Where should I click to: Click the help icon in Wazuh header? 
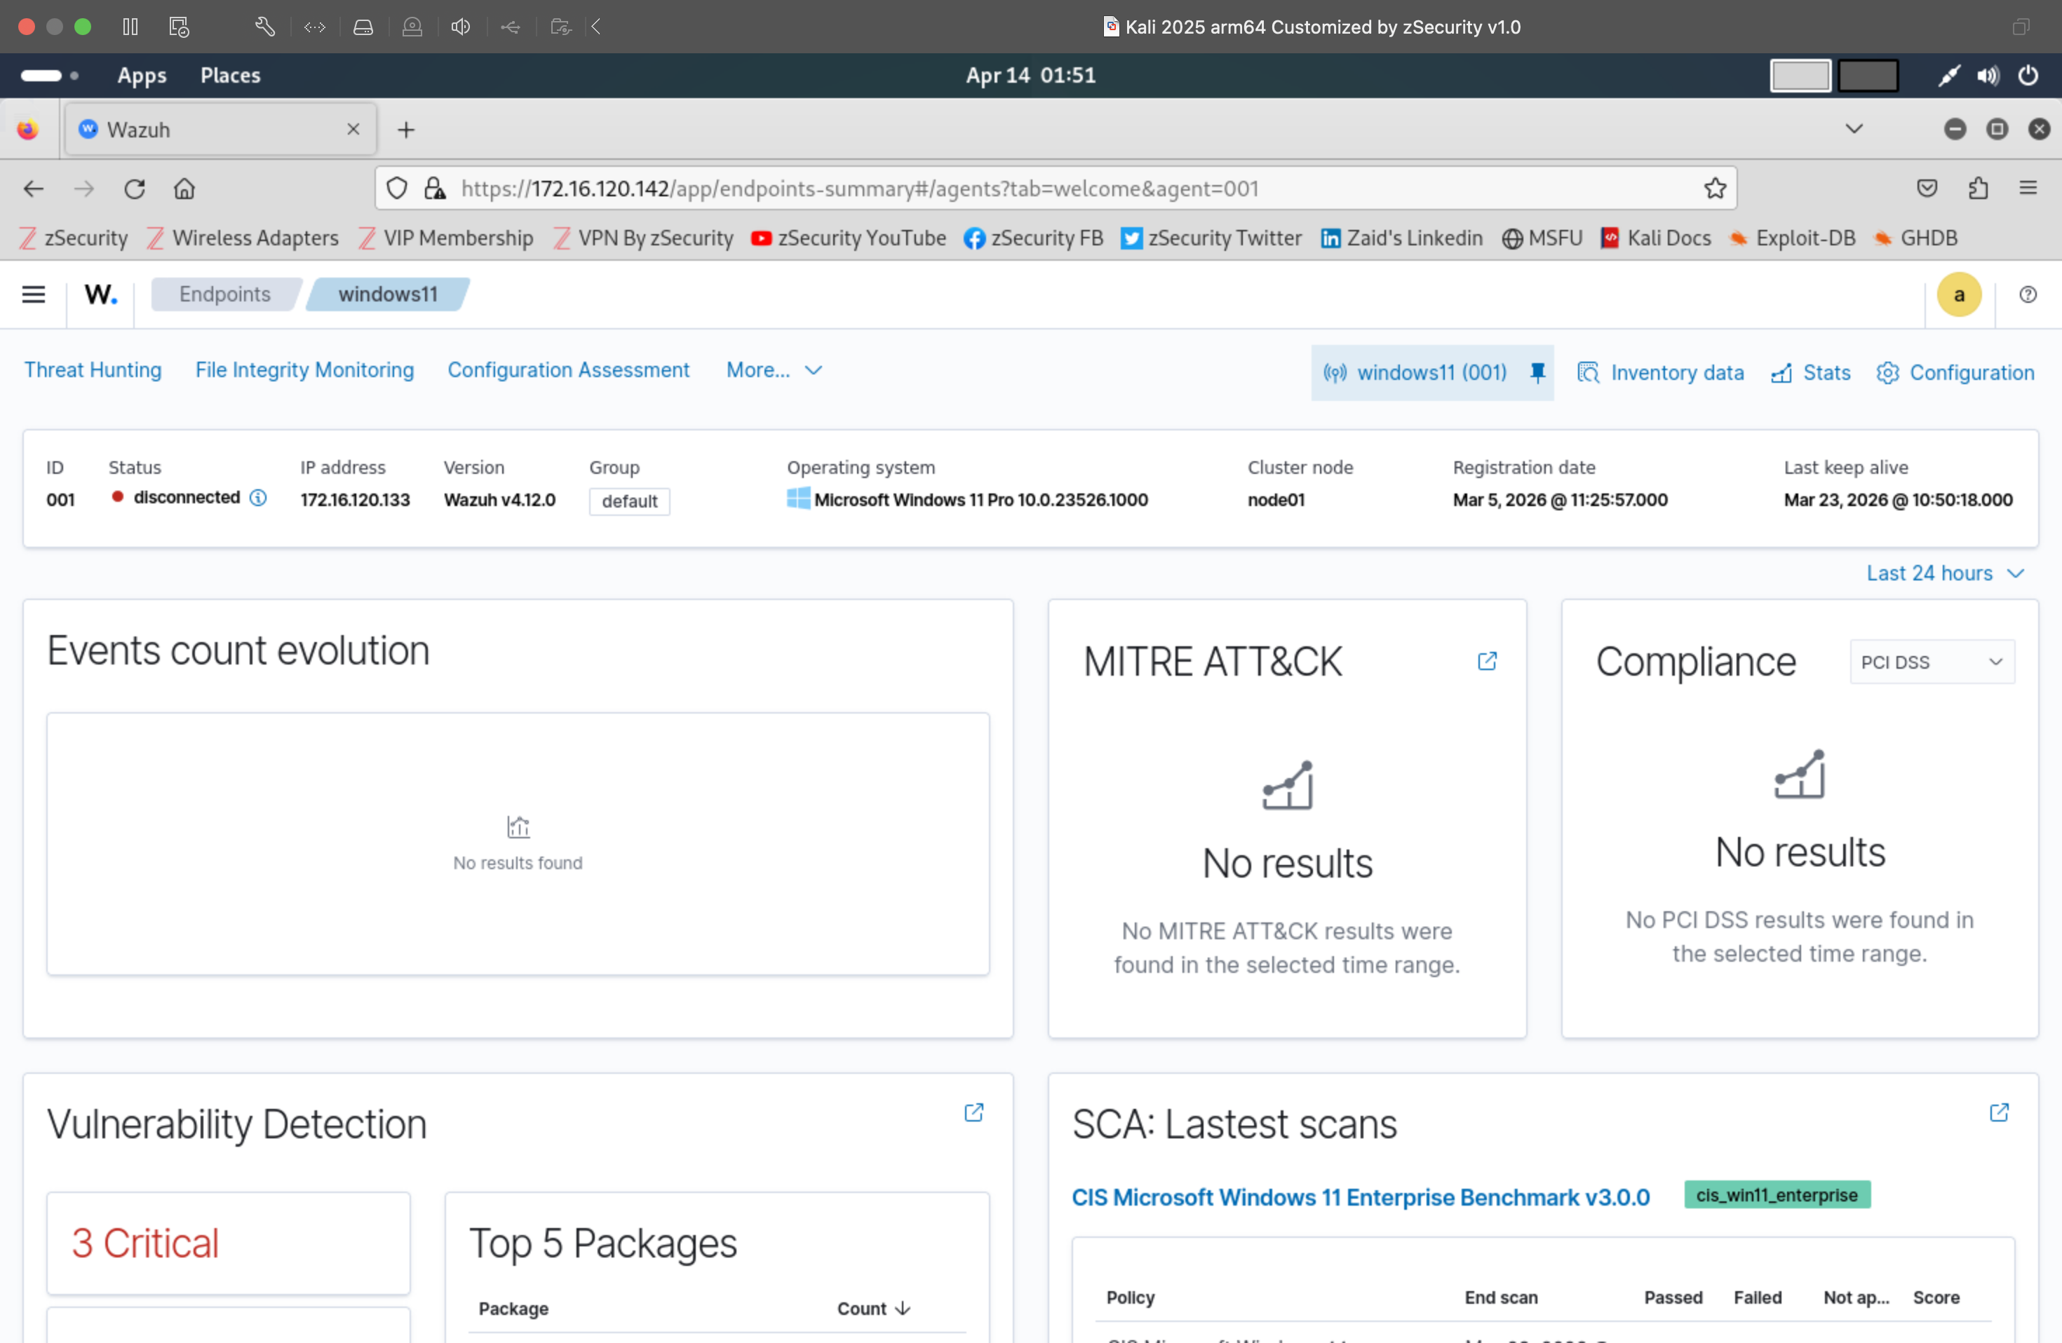(2028, 294)
